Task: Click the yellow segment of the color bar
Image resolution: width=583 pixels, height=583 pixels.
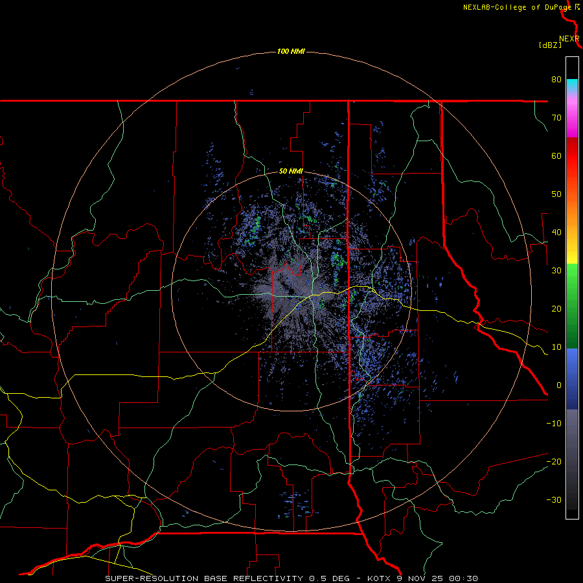Action: point(572,253)
